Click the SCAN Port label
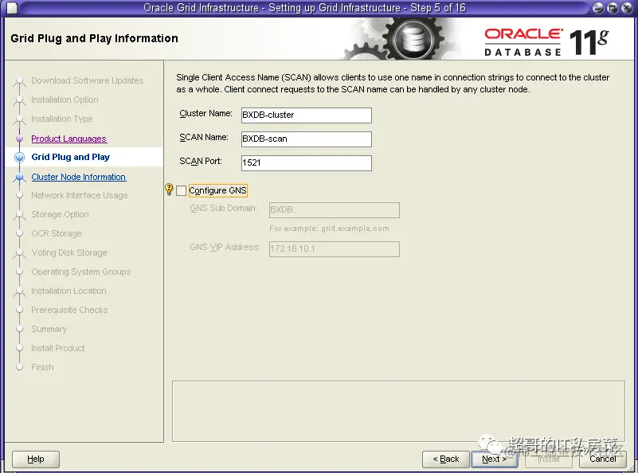638x473 pixels. tap(201, 162)
